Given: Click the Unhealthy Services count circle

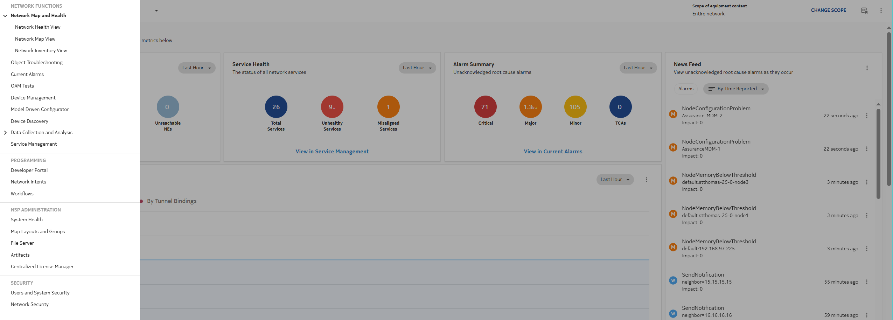Looking at the screenshot, I should click(332, 107).
